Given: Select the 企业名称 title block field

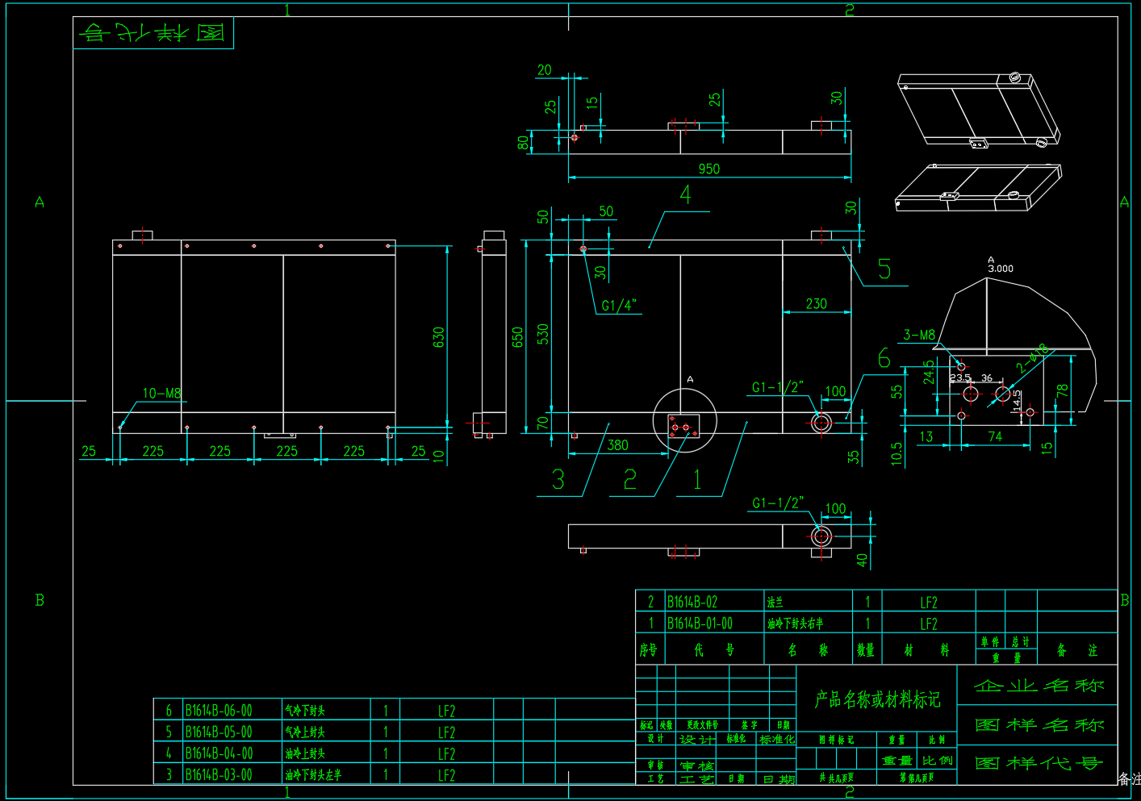Looking at the screenshot, I should tap(1038, 686).
